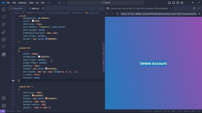Open the #b3b3b3 border color swatch
The height and width of the screenshot is (113, 202).
click(x=46, y=68)
